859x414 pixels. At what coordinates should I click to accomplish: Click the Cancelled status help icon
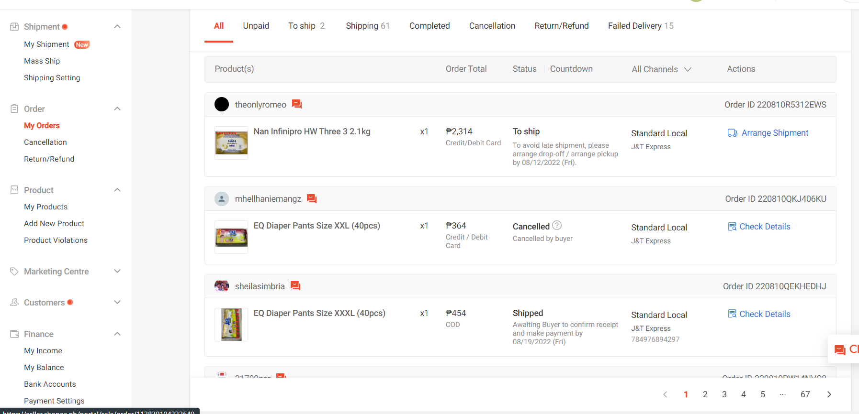click(557, 225)
